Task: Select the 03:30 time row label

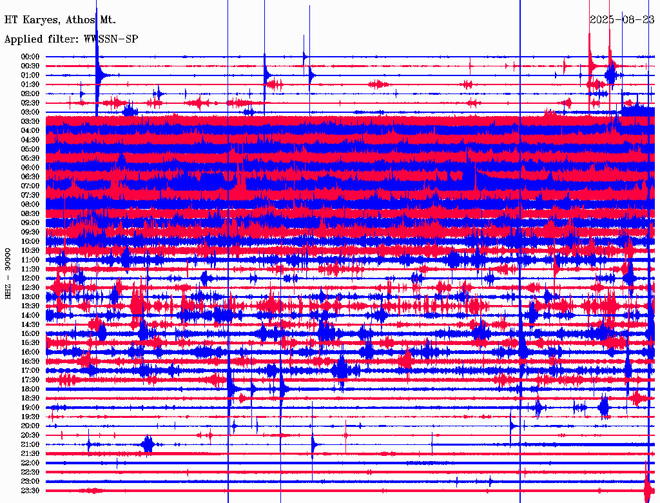Action: coord(30,121)
